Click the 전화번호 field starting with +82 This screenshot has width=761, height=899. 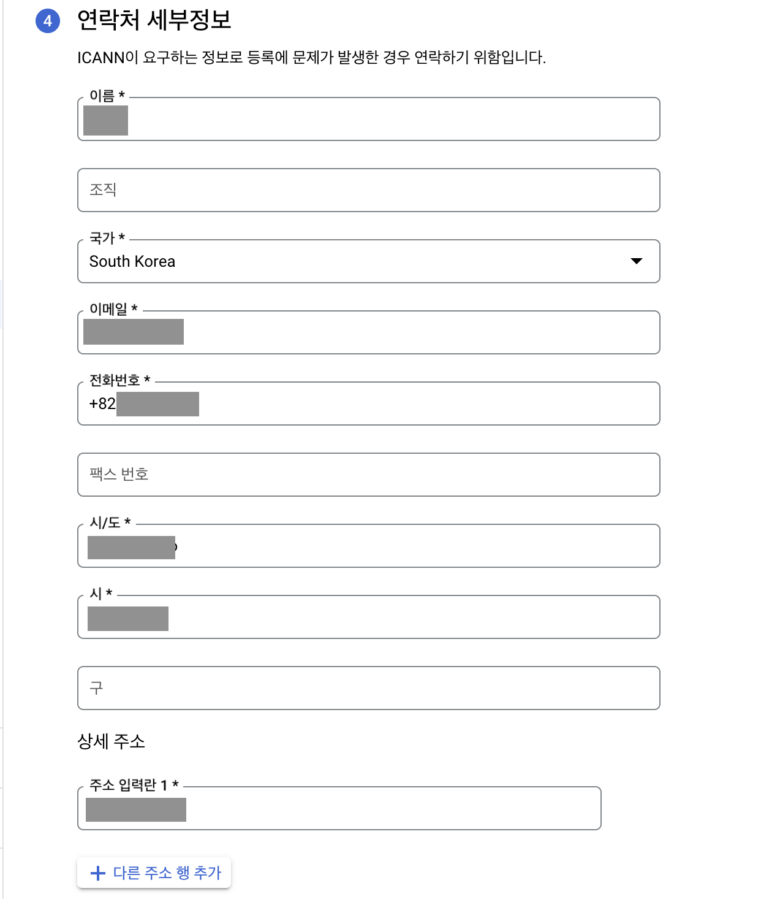click(369, 404)
